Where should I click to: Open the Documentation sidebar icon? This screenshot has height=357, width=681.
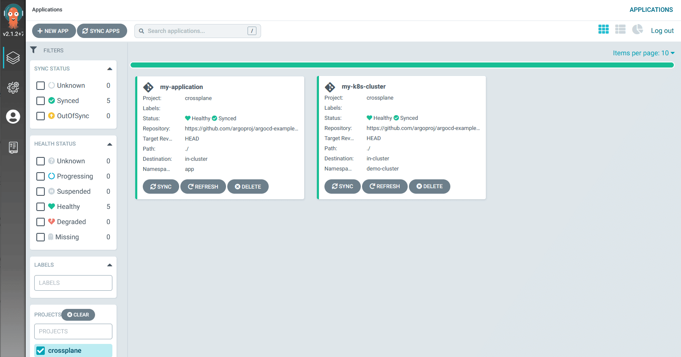coord(13,147)
